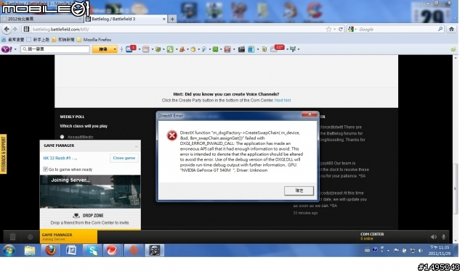Select the Assault/Medic poll radio option

pyautogui.click(x=62, y=137)
